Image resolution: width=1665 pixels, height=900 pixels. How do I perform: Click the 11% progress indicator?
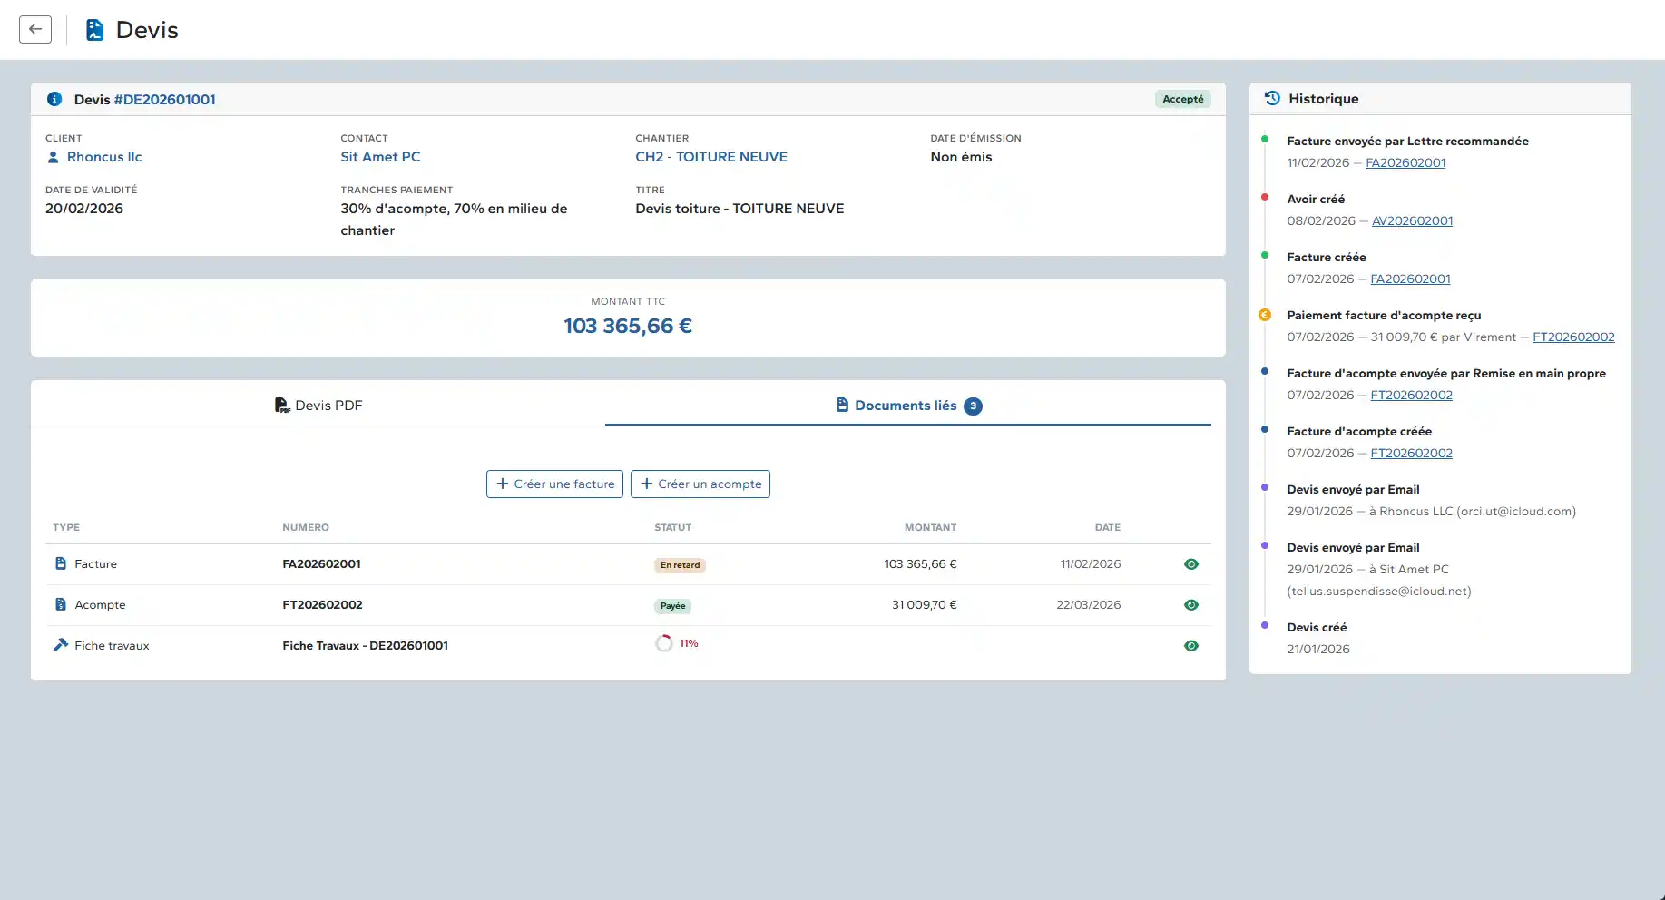676,643
